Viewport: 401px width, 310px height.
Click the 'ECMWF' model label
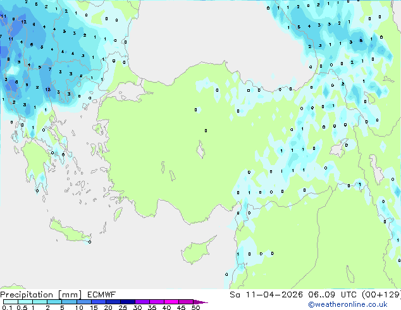tap(102, 295)
